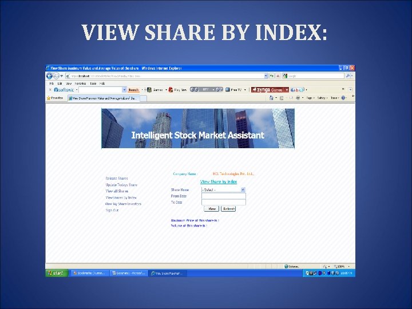Open the Share Name Select dropdown
Screen dimensions: 412x309
[223, 189]
